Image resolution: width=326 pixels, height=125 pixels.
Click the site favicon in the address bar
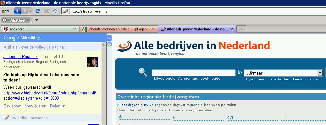point(65,11)
